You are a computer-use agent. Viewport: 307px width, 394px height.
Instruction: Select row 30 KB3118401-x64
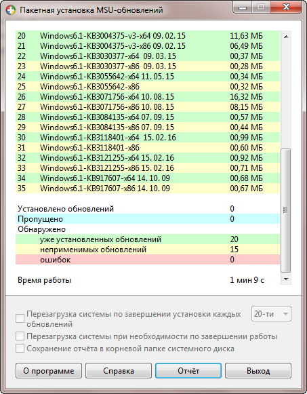click(x=148, y=138)
